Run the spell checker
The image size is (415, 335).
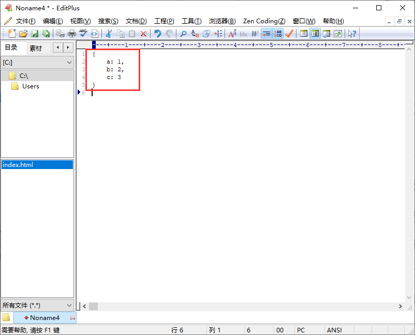83,34
